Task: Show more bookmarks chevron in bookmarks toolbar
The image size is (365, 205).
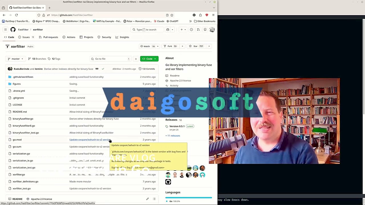Action: point(190,21)
